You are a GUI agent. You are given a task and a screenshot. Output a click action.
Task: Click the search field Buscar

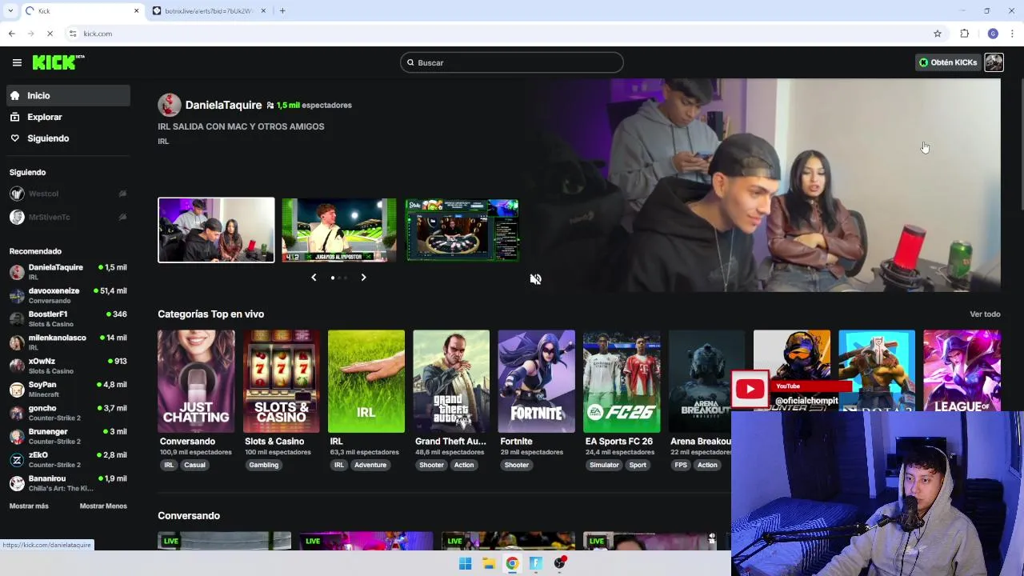click(511, 62)
